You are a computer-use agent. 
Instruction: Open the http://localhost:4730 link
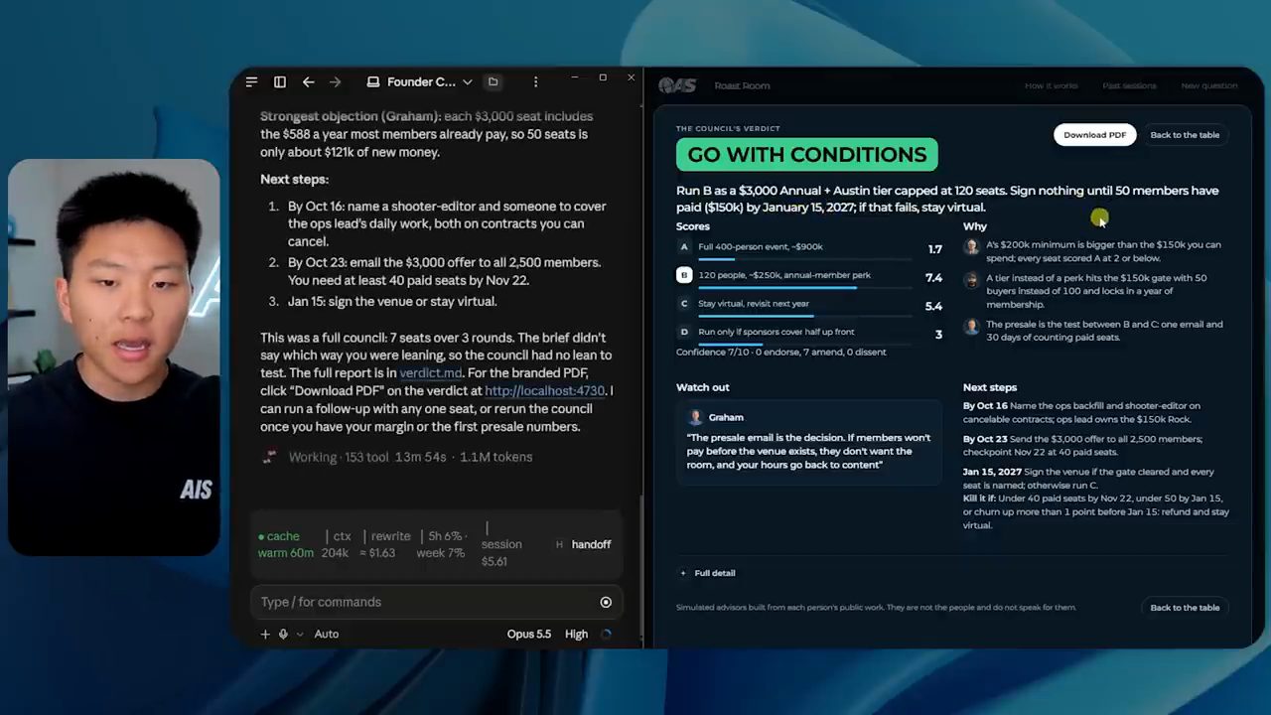point(545,391)
